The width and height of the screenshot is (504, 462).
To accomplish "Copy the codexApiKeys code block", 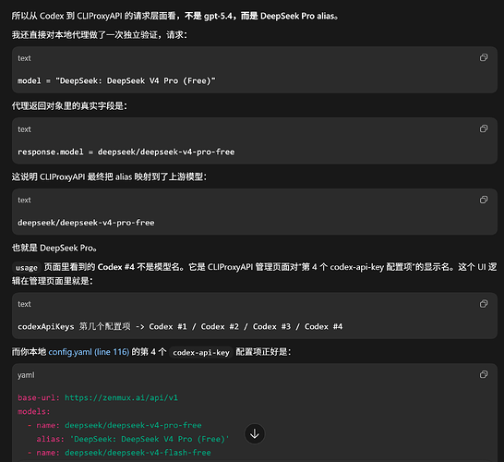I will coord(484,304).
